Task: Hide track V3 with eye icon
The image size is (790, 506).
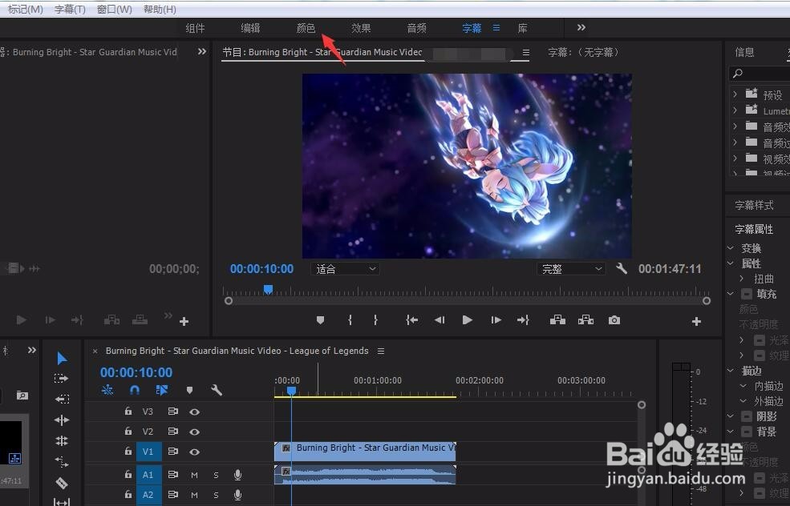Action: [194, 412]
